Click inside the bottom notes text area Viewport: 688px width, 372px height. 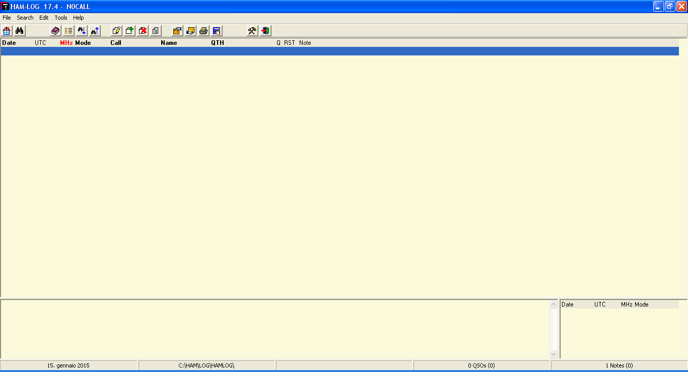(274, 329)
